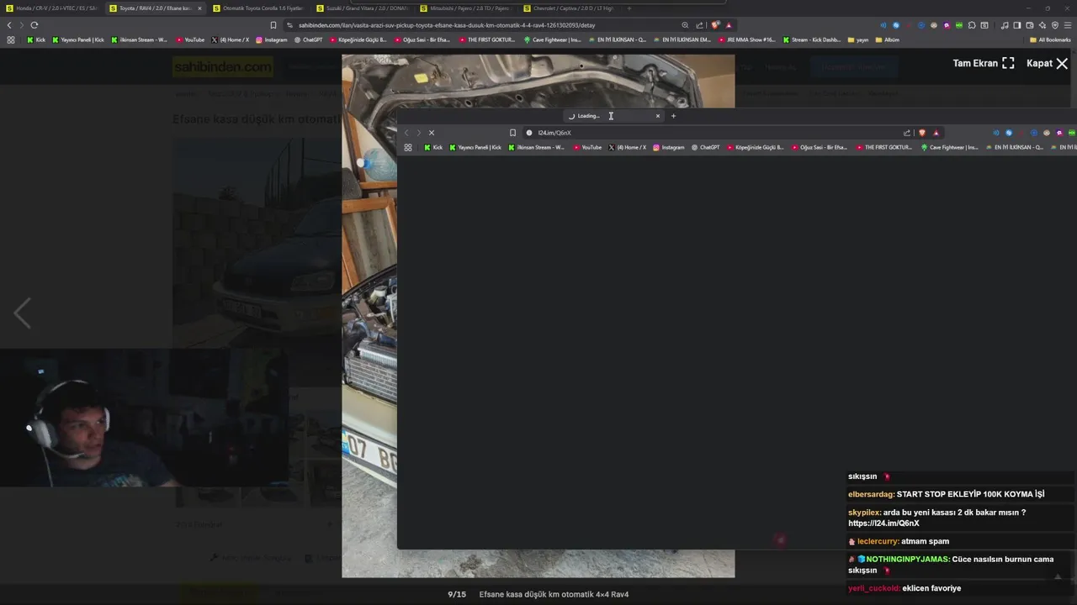Open music note playlist icon in back window

[1005, 25]
